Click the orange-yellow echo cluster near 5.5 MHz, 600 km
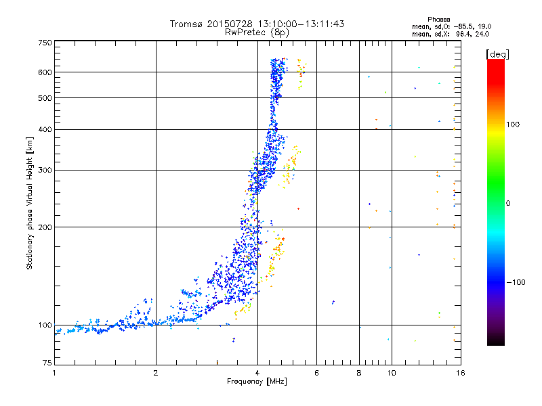542x406 pixels. [x=301, y=74]
